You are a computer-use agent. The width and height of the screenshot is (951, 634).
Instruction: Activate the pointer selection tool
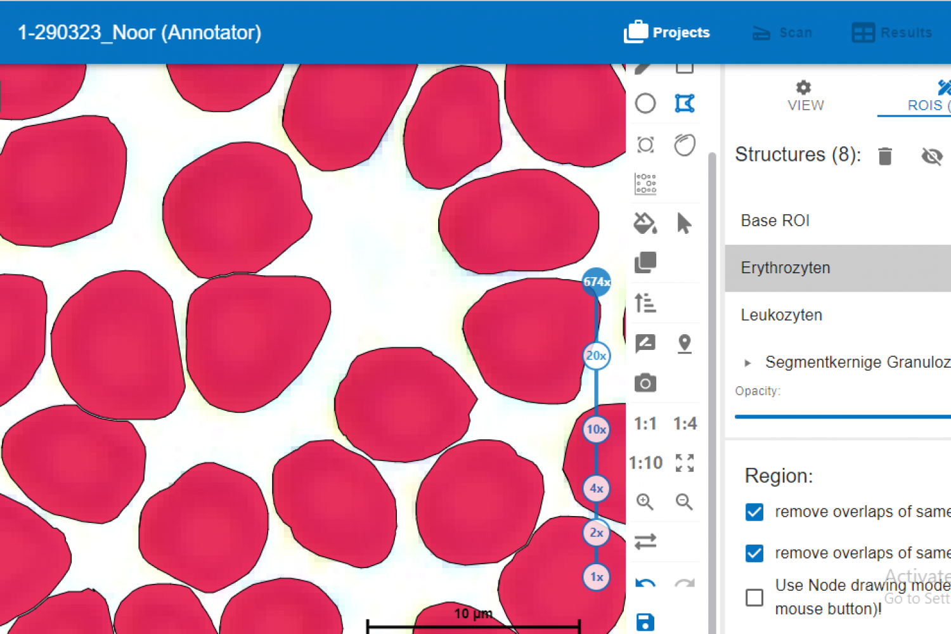pos(684,223)
